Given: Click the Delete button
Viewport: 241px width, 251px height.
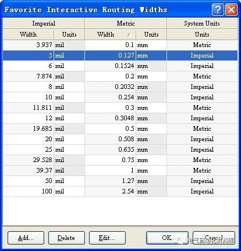Looking at the screenshot, I should [x=66, y=238].
